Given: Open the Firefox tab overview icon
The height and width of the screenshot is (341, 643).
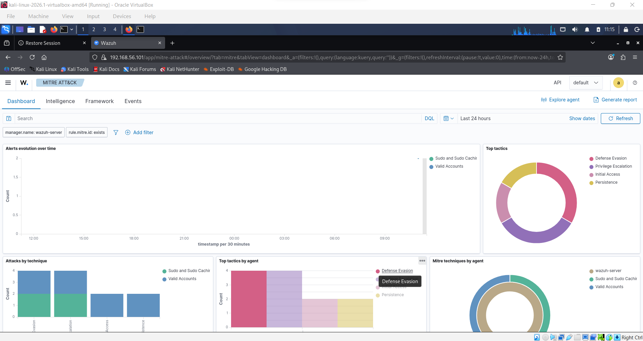Looking at the screenshot, I should click(x=6, y=43).
